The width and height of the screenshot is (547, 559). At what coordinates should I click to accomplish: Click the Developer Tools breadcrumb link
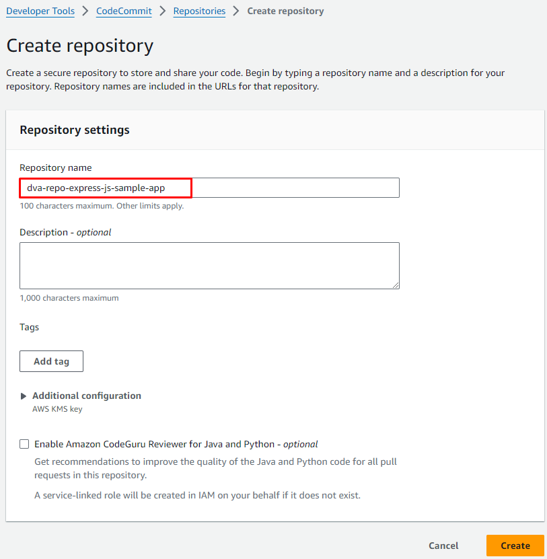(40, 11)
